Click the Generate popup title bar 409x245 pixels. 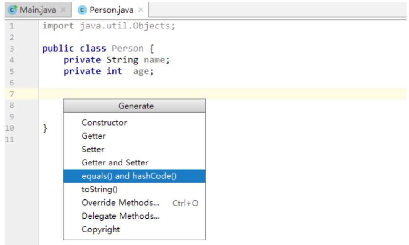tap(134, 106)
